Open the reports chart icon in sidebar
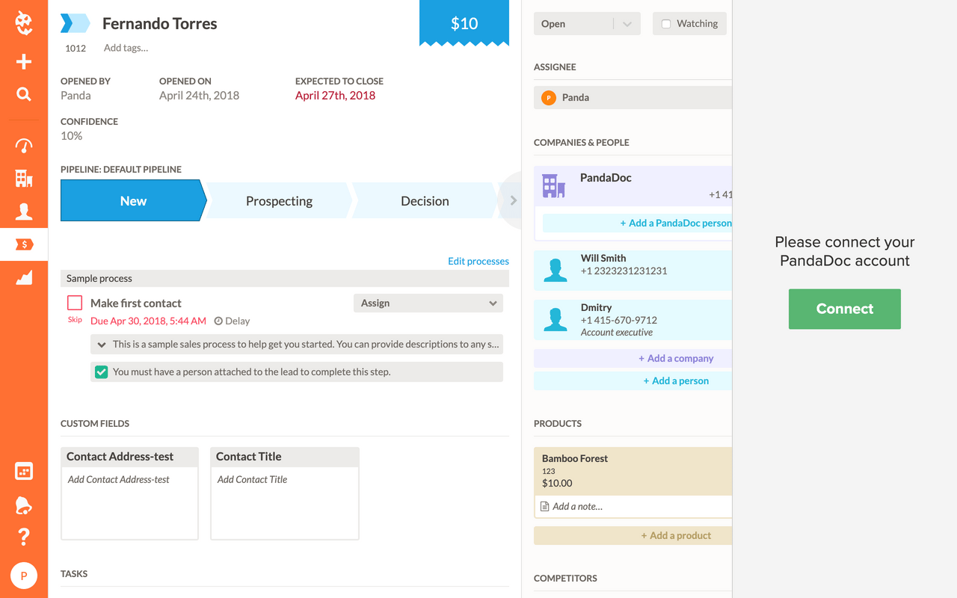Screen dimensions: 957x598 point(24,278)
